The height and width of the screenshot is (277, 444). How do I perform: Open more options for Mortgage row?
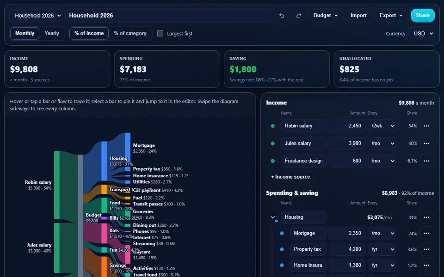[x=426, y=234]
